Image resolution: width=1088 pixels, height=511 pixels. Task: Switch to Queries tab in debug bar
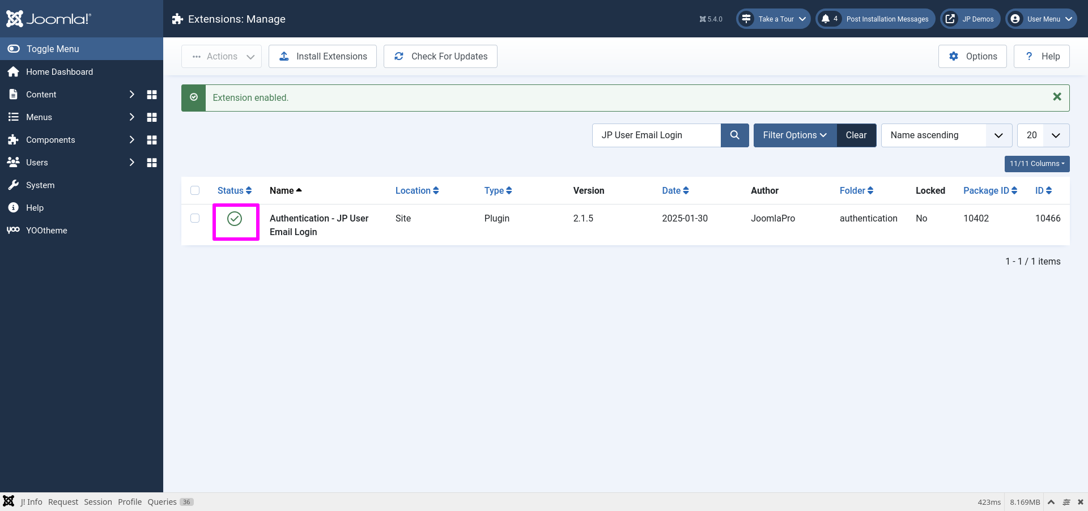pyautogui.click(x=162, y=502)
